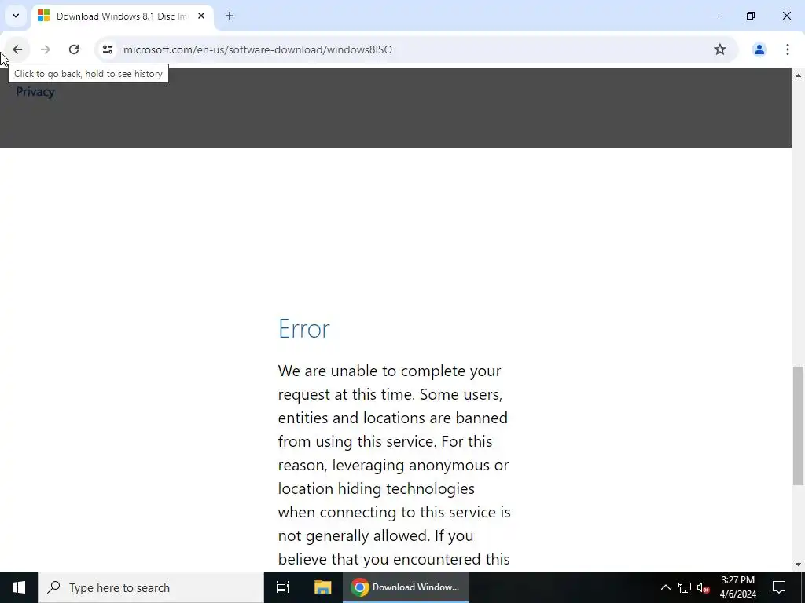The image size is (805, 603).
Task: Open the network status tray icon
Action: [x=685, y=587]
